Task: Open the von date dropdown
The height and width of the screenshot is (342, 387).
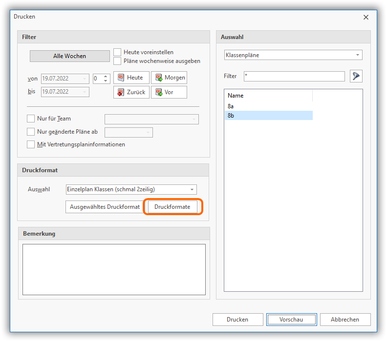Action: pos(86,78)
